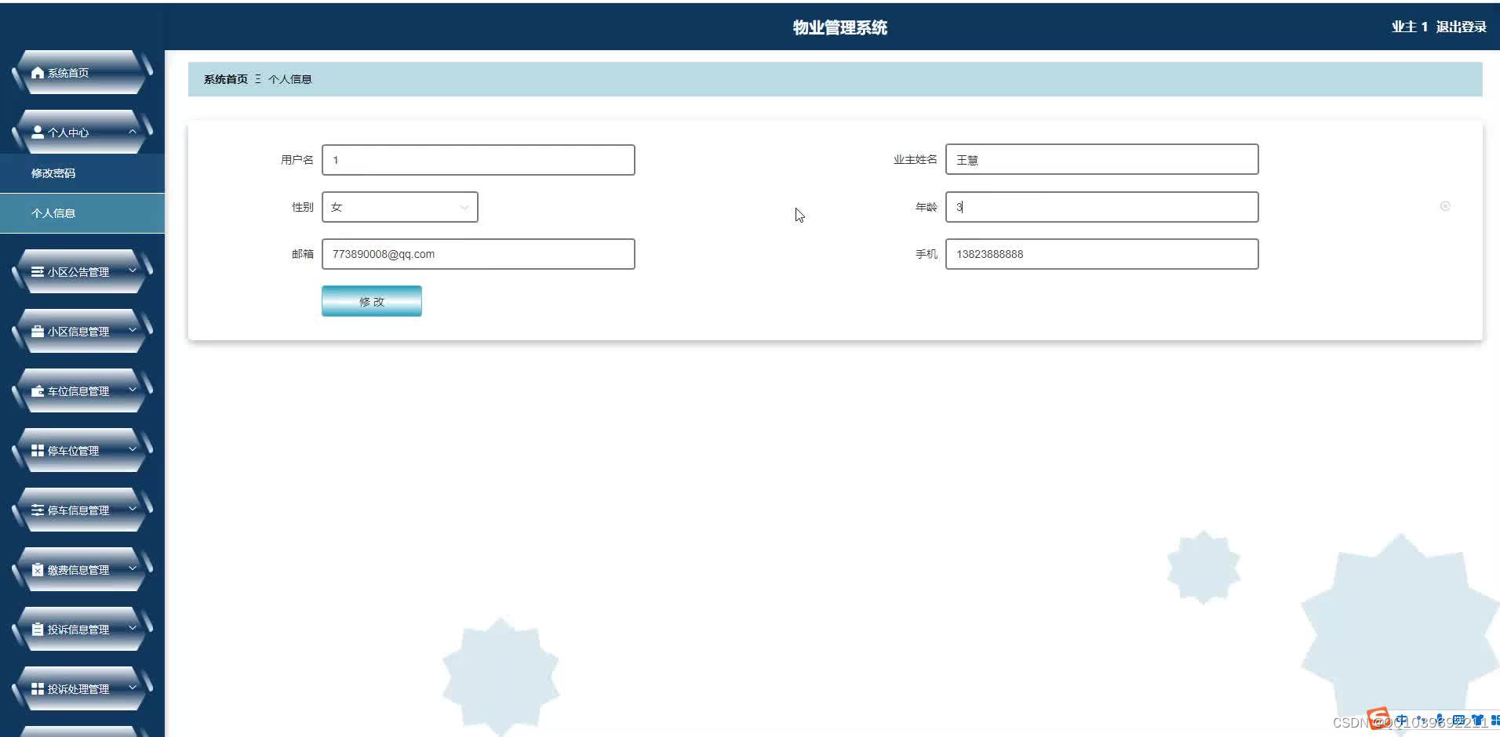Image resolution: width=1500 pixels, height=737 pixels.
Task: Collapse the 个人中心 menu chevron
Action: point(133,132)
